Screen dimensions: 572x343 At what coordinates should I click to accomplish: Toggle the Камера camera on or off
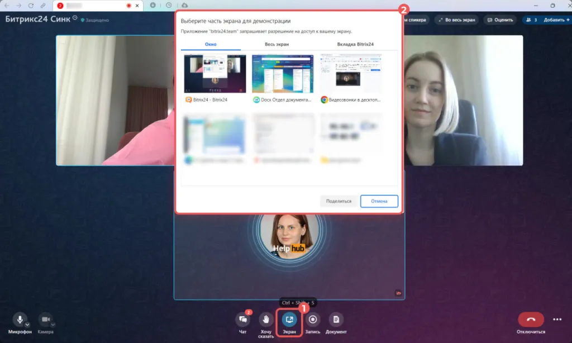click(45, 320)
